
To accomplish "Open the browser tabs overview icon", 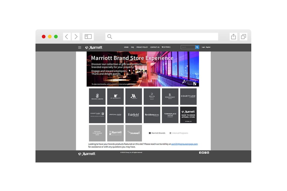I will 244,37.
